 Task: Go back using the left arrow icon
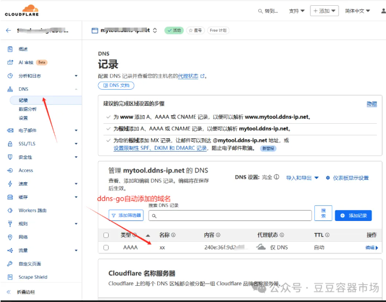(9, 30)
